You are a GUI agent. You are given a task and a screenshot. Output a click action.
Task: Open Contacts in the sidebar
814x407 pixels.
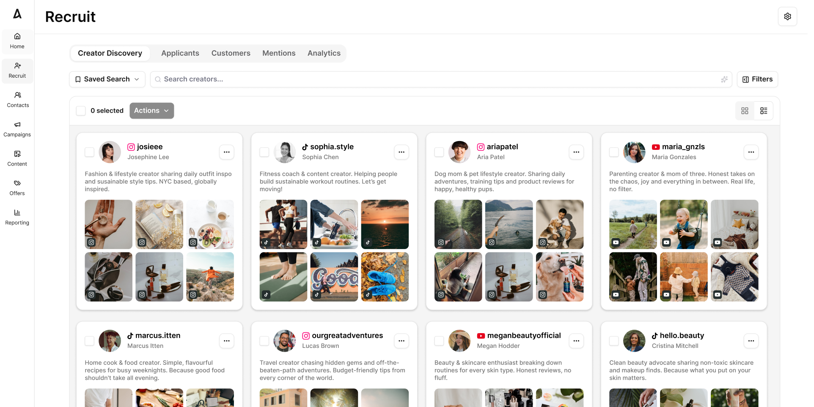17,100
